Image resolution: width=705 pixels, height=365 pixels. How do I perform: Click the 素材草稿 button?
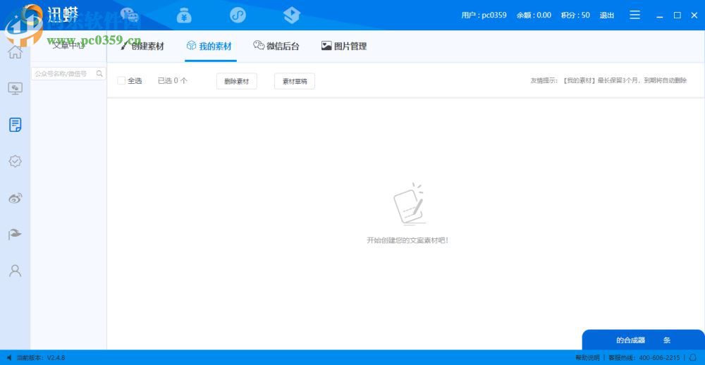click(x=295, y=81)
